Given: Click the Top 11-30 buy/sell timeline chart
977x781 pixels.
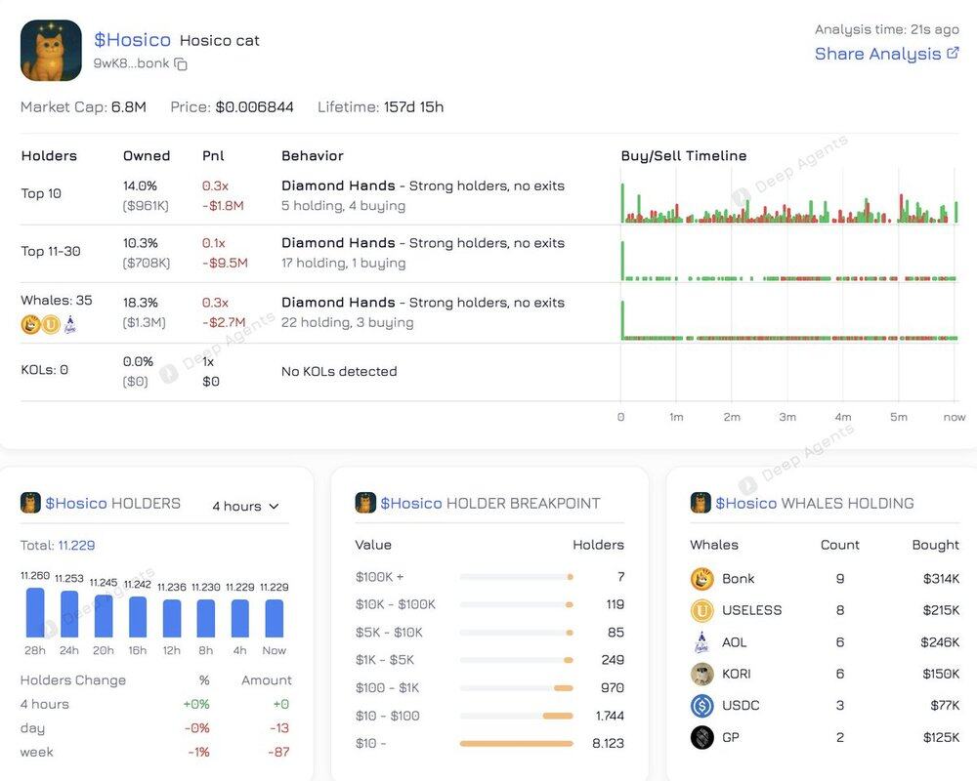Looking at the screenshot, I should [x=789, y=261].
